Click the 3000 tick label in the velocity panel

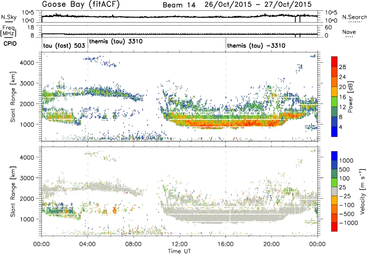point(27,178)
